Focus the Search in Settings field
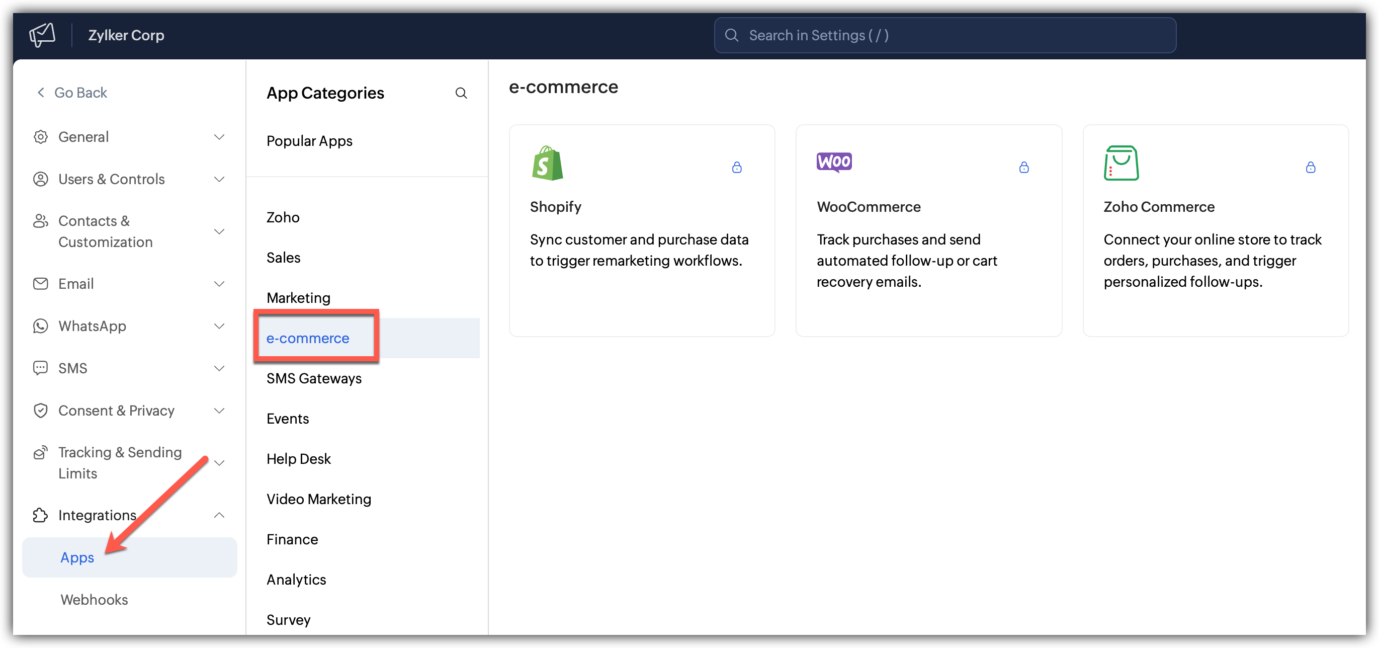Viewport: 1379px width, 648px height. tap(945, 35)
